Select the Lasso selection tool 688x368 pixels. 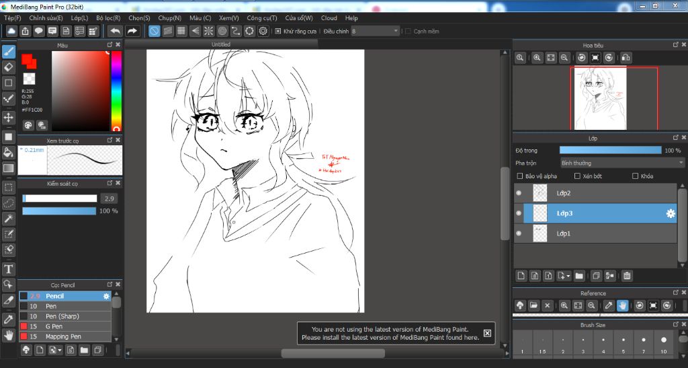click(x=8, y=203)
